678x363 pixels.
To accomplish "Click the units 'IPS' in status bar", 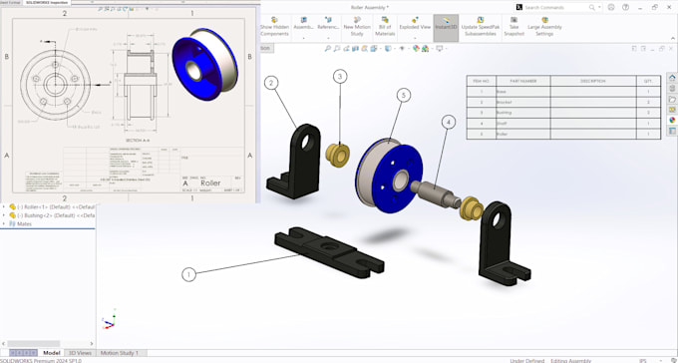I will click(x=642, y=360).
